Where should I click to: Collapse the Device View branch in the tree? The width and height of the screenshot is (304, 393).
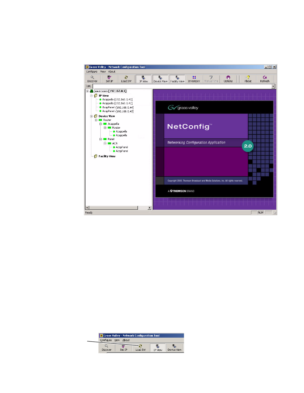coord(91,116)
